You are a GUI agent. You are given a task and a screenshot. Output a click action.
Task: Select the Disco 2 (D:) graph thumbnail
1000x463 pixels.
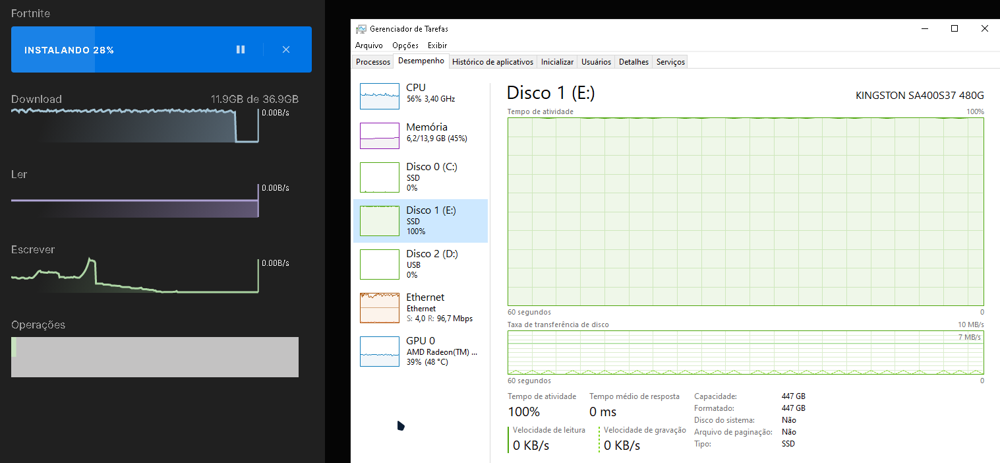coord(380,264)
